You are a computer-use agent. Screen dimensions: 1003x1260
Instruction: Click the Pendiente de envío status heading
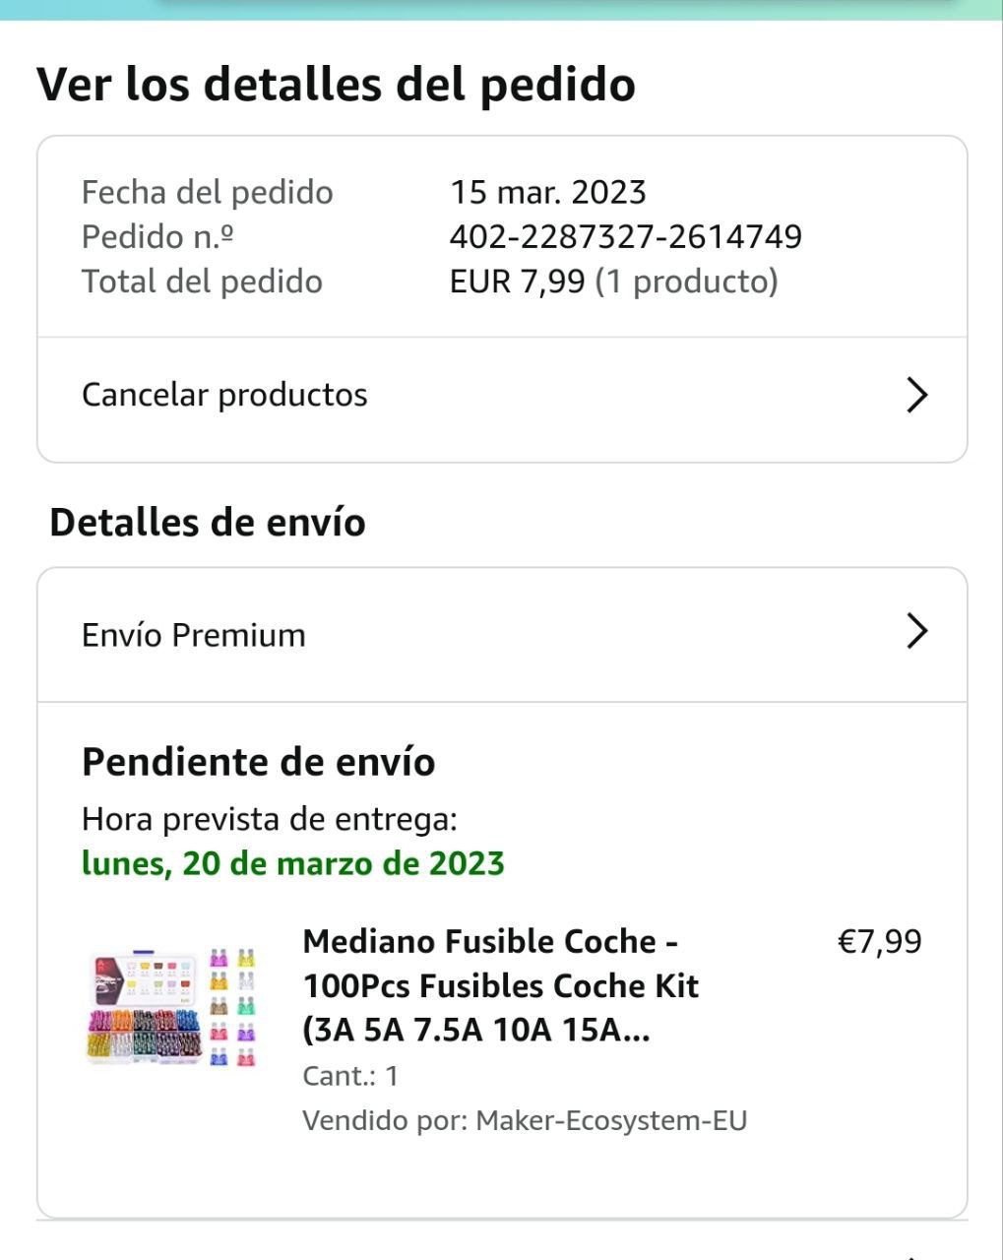pyautogui.click(x=258, y=762)
